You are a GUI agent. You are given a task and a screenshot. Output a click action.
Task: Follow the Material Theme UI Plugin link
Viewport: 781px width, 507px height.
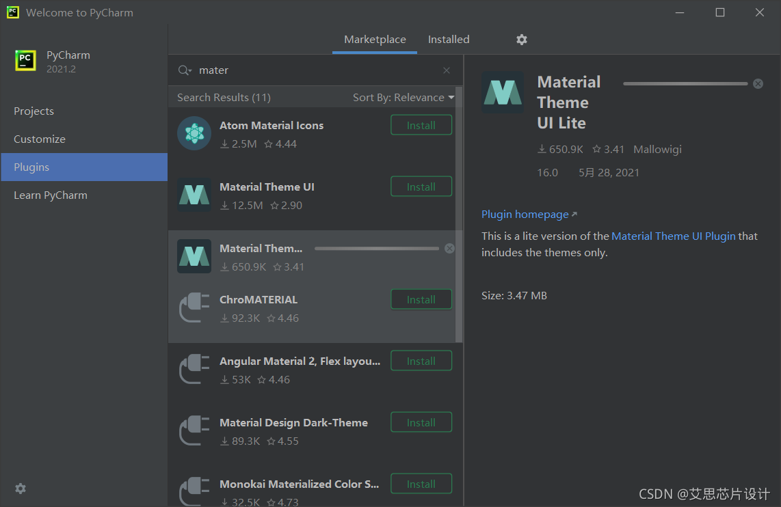pos(674,236)
